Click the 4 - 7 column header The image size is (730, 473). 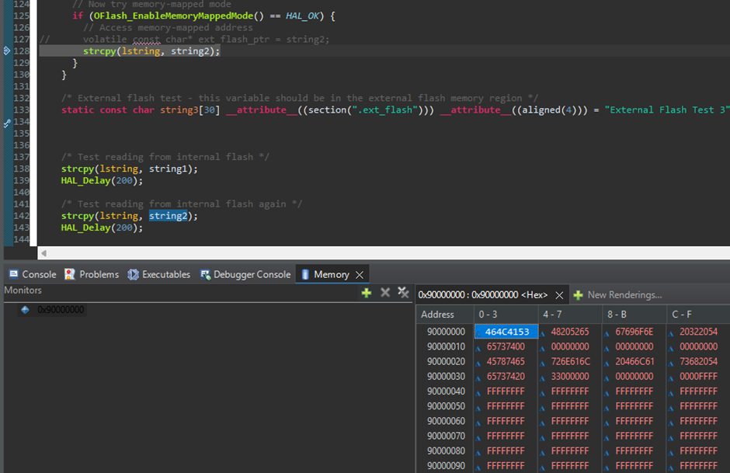(551, 315)
